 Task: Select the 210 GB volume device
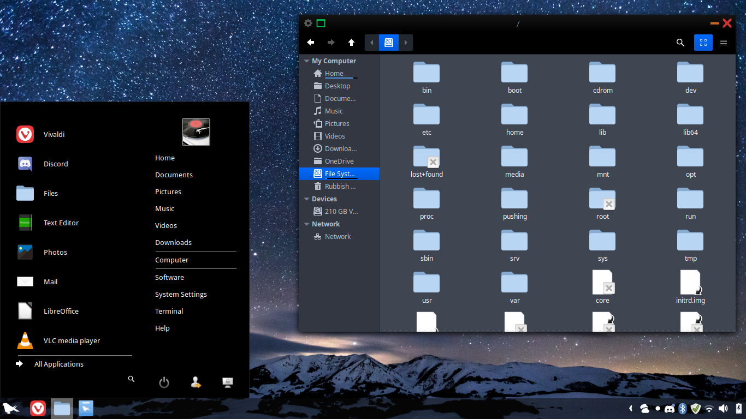point(339,212)
